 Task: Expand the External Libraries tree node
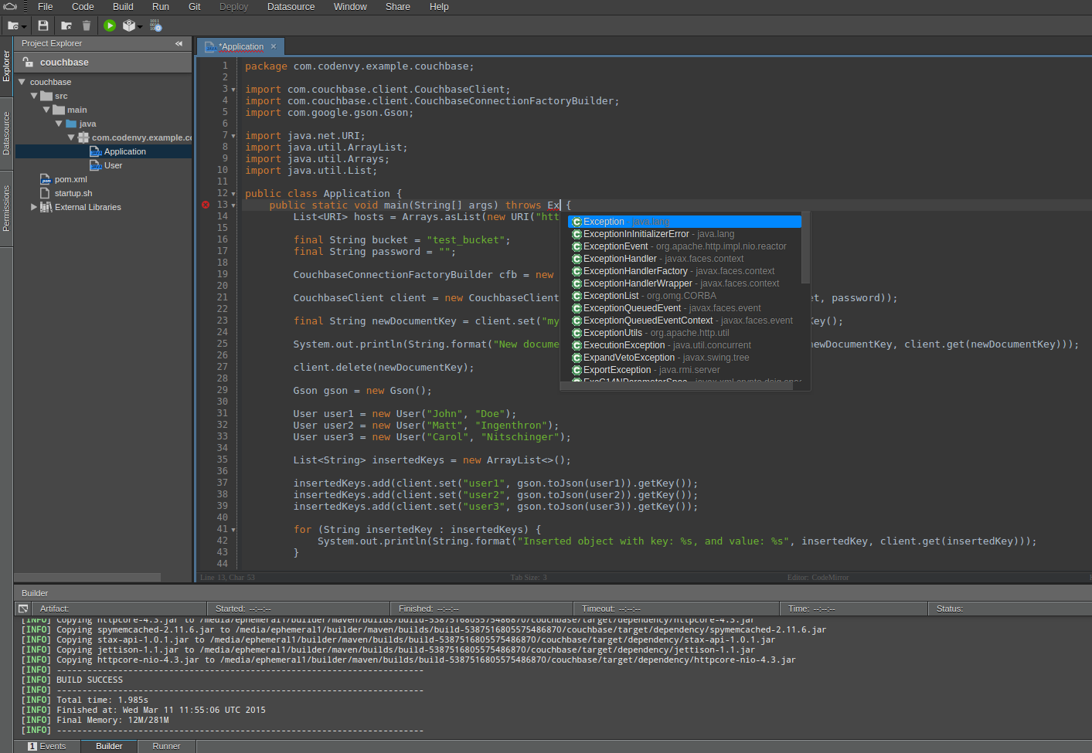point(33,207)
